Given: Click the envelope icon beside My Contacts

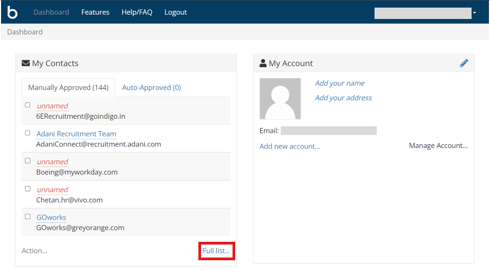Looking at the screenshot, I should [x=25, y=63].
